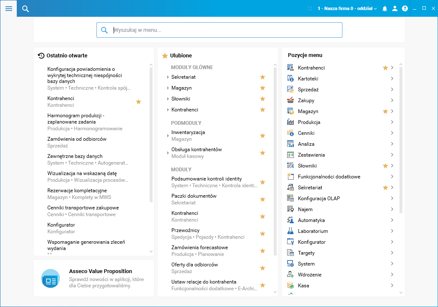Open company branch dropdown Nasza firma
This screenshot has height=307, width=438.
tap(347, 9)
